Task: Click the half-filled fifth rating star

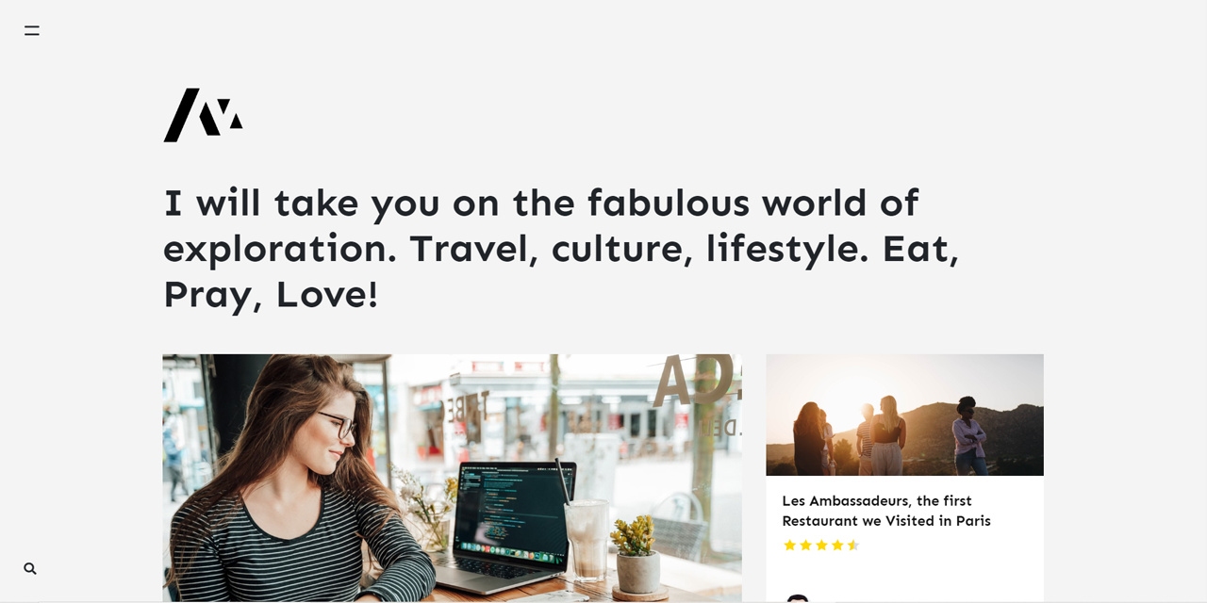Action: pyautogui.click(x=853, y=545)
